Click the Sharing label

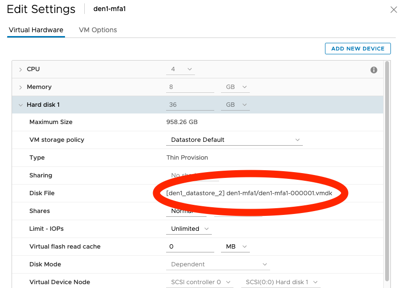click(x=41, y=175)
